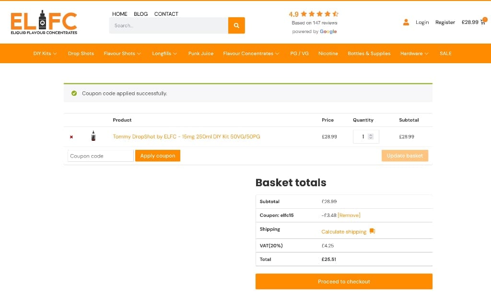The image size is (491, 305).
Task: Remove Tommy DropShot item with red X
Action: pos(71,137)
